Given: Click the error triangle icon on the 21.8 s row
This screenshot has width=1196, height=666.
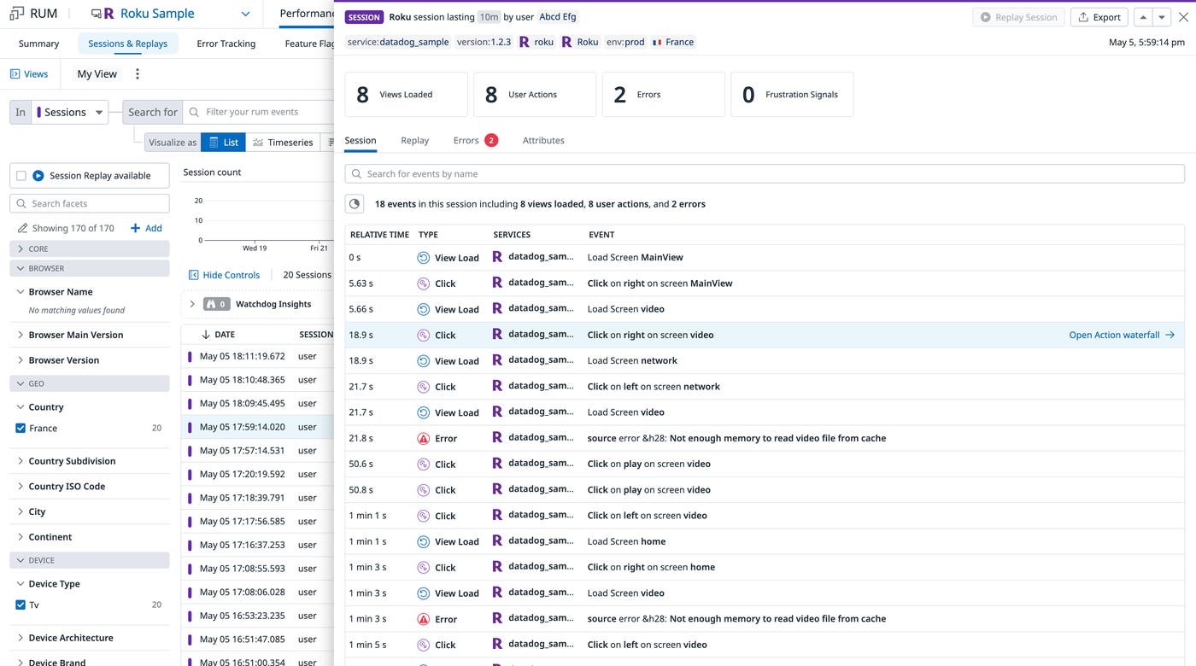Looking at the screenshot, I should click(425, 438).
